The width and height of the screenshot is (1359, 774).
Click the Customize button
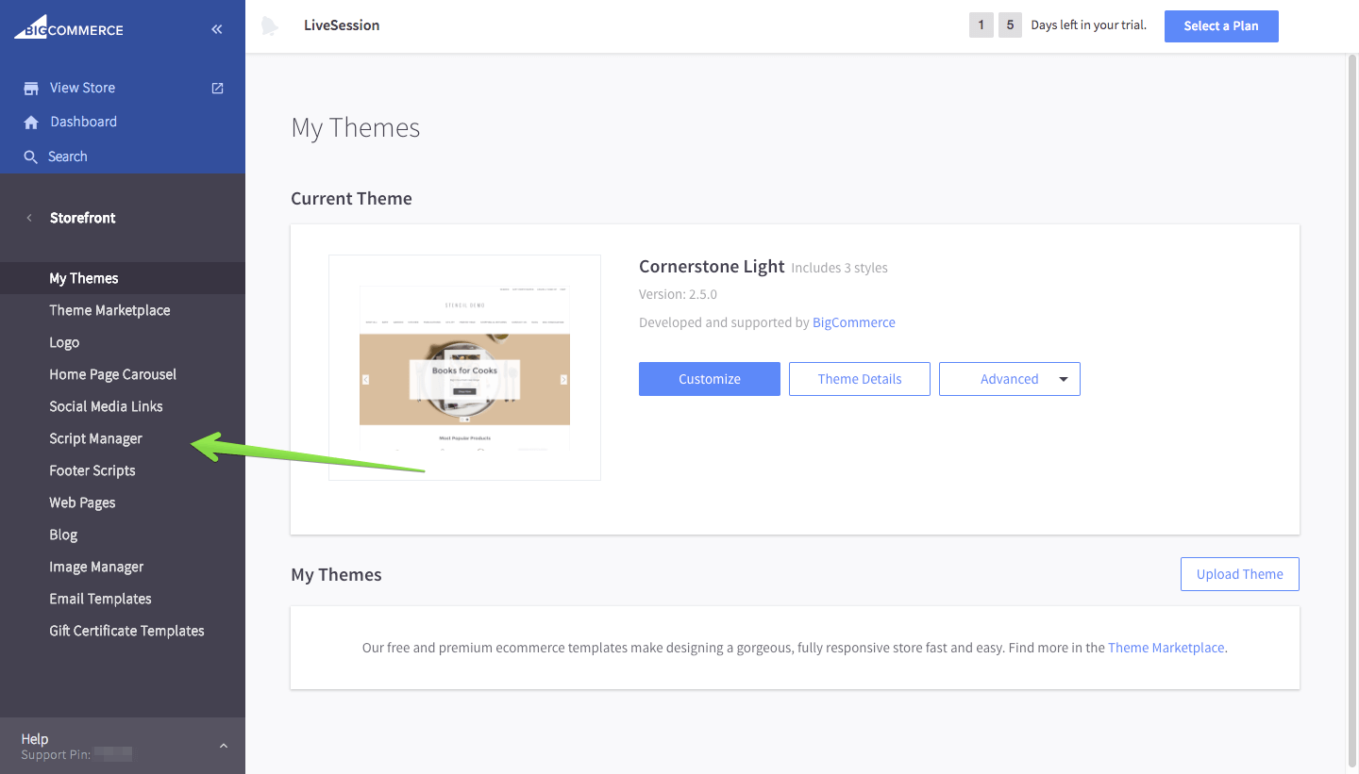point(709,378)
